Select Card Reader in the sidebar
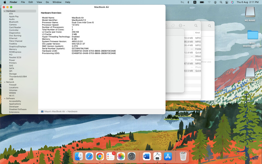 point(15,28)
